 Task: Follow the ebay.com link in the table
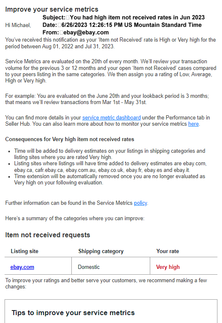pyautogui.click(x=22, y=267)
